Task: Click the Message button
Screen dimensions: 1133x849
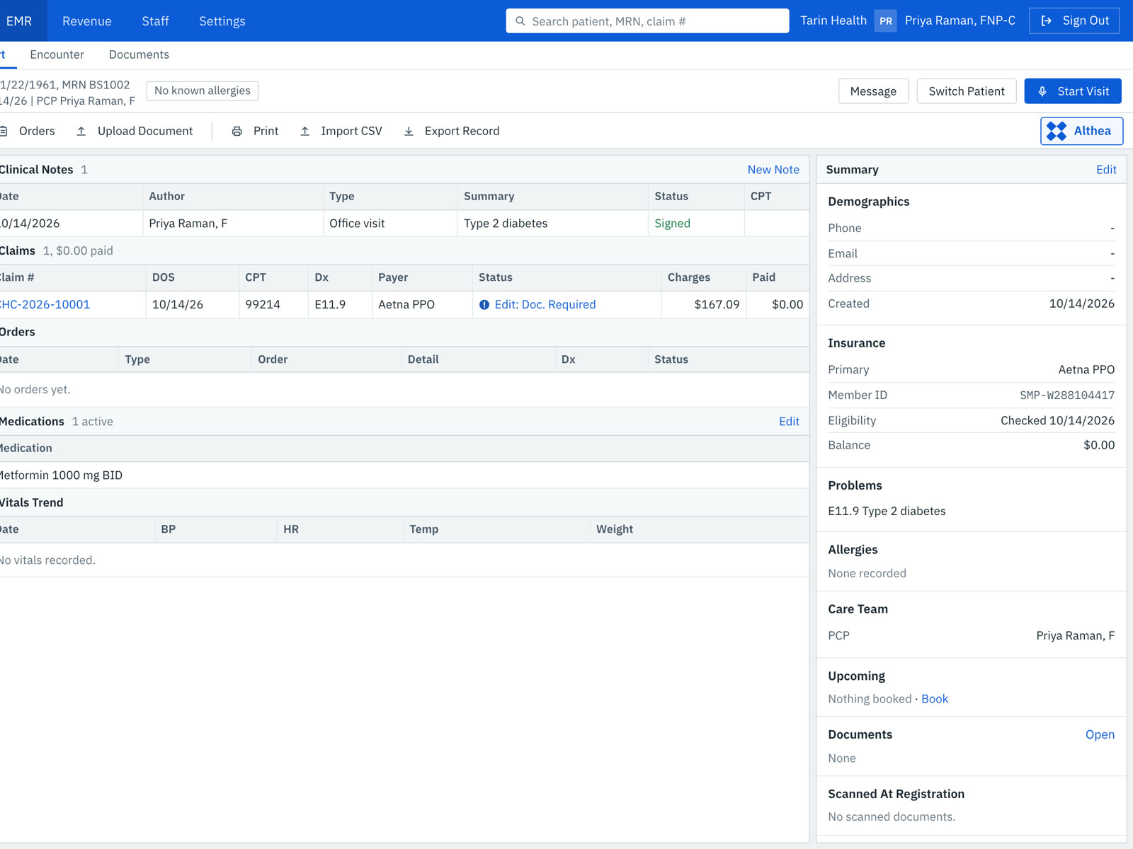Action: [873, 91]
